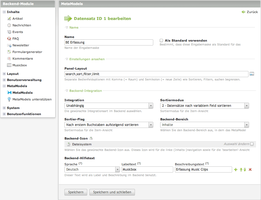Click Speichern und schließen button
The image size is (261, 200).
[112, 192]
